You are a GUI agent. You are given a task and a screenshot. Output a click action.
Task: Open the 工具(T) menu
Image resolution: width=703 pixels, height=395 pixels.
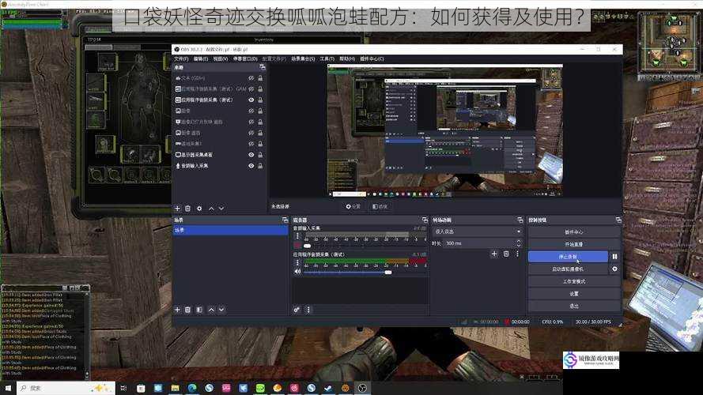tap(327, 58)
